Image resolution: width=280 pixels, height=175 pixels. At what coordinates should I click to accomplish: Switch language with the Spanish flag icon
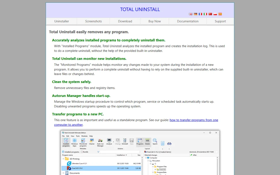point(220,14)
